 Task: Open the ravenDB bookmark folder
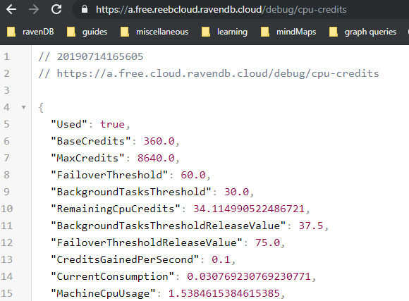30,32
